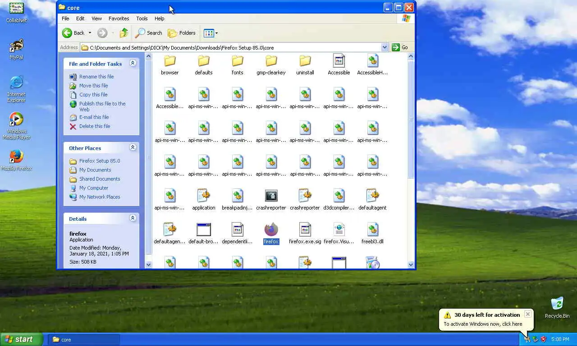Open the Favorites menu
The width and height of the screenshot is (577, 346).
(x=119, y=18)
